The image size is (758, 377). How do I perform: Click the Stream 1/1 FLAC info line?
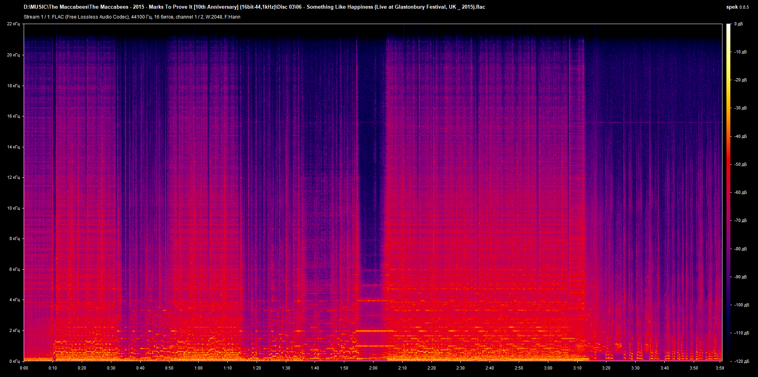click(x=132, y=17)
